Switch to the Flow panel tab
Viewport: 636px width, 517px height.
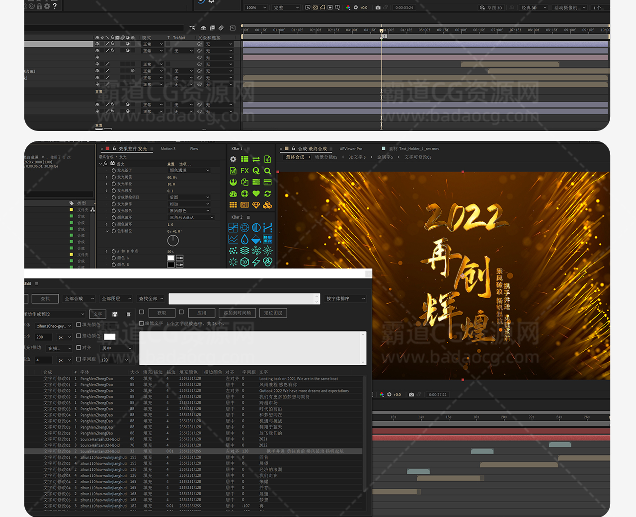point(194,149)
